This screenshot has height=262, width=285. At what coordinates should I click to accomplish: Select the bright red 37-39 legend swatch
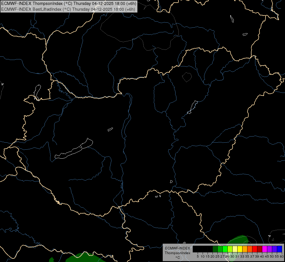click(255, 249)
